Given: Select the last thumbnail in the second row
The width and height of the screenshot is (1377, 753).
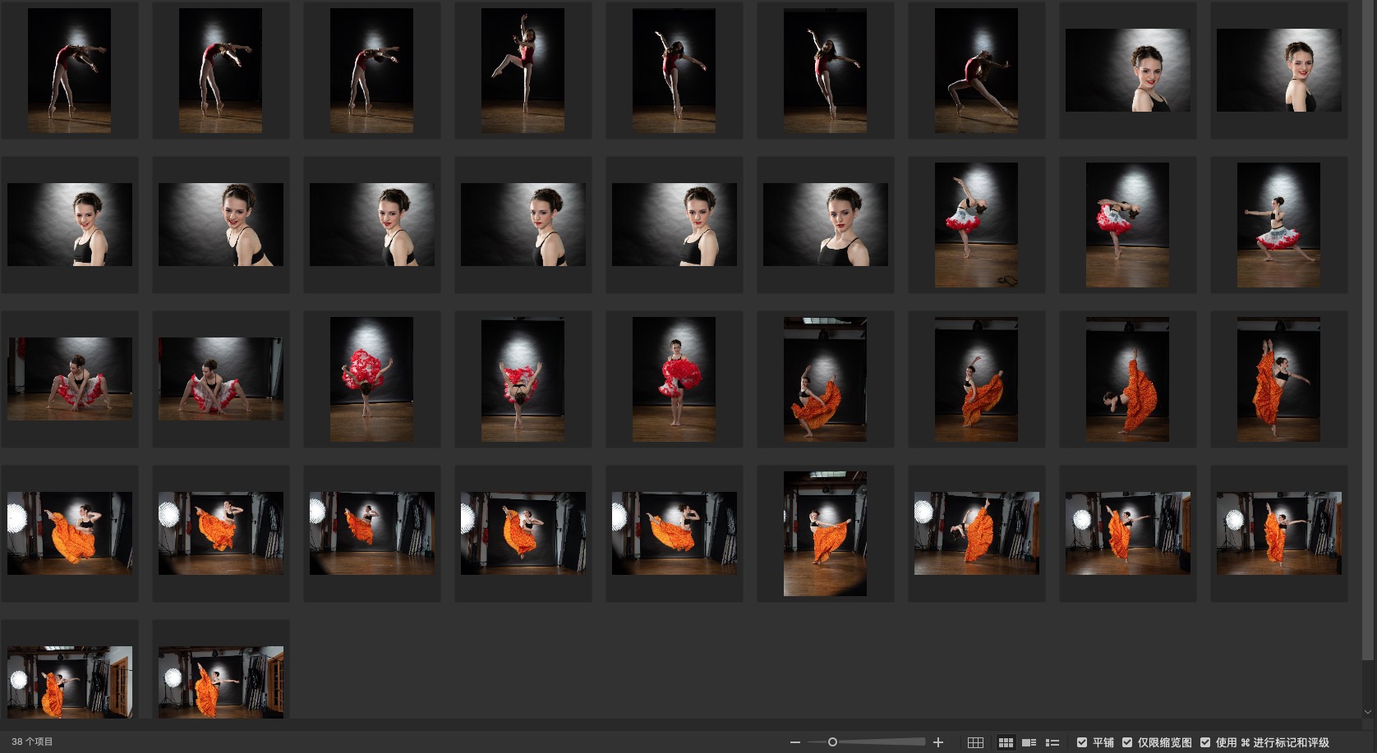Looking at the screenshot, I should coord(1279,224).
